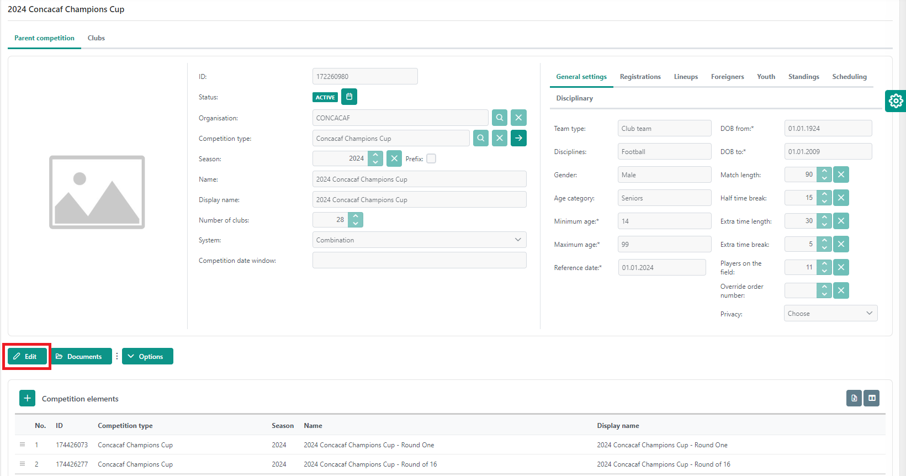Click the search icon for Competition type
The height and width of the screenshot is (476, 906).
pos(481,138)
